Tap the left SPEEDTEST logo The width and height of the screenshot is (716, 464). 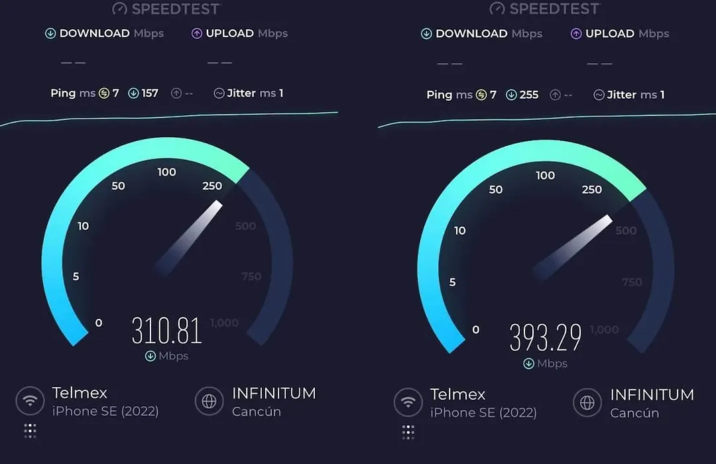pyautogui.click(x=166, y=8)
